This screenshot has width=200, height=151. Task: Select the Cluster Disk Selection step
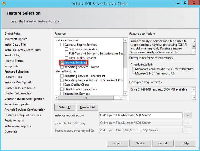18,94
